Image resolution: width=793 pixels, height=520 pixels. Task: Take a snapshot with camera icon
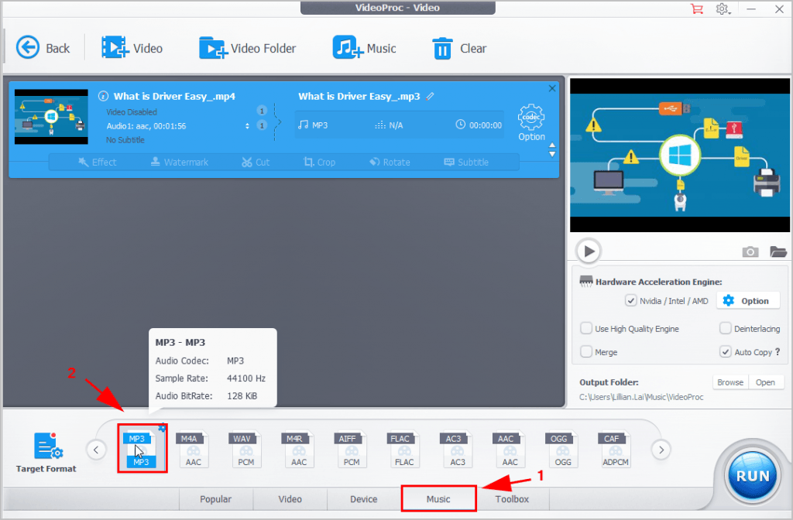(750, 251)
